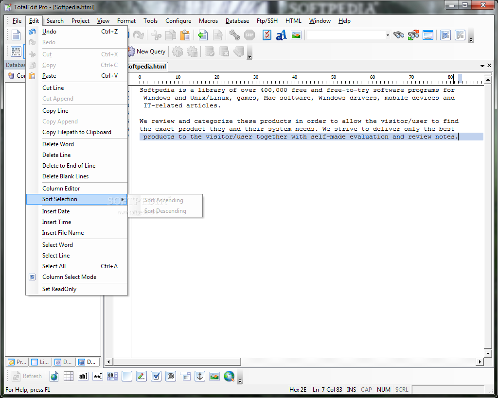Choose Select All menu entry
This screenshot has height=398, width=498.
(x=76, y=266)
